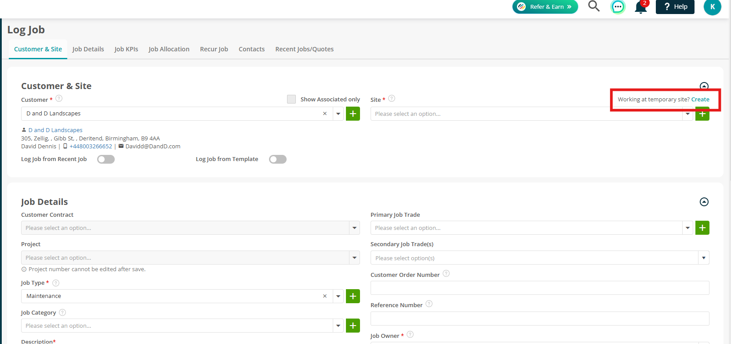Open the Job Type dropdown arrow
Image resolution: width=731 pixels, height=344 pixels.
338,296
